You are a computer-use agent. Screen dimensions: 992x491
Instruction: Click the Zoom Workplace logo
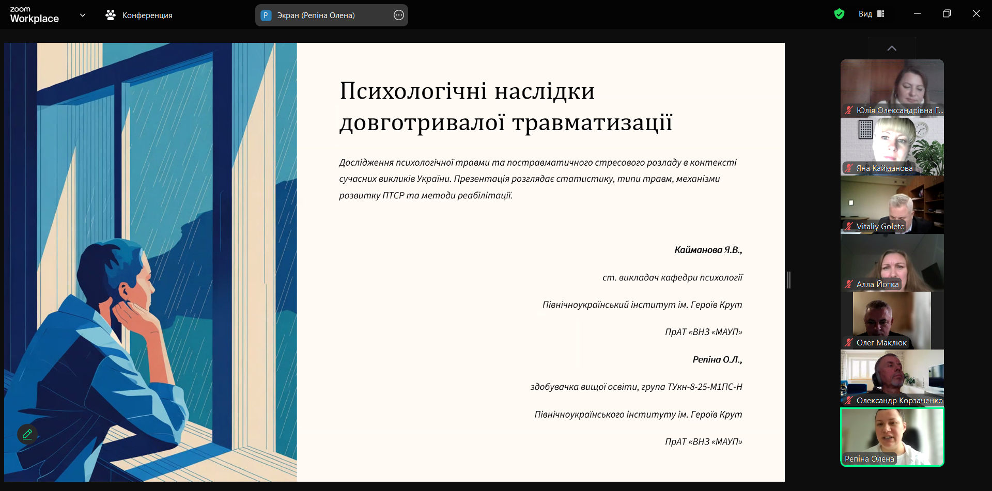pos(34,15)
